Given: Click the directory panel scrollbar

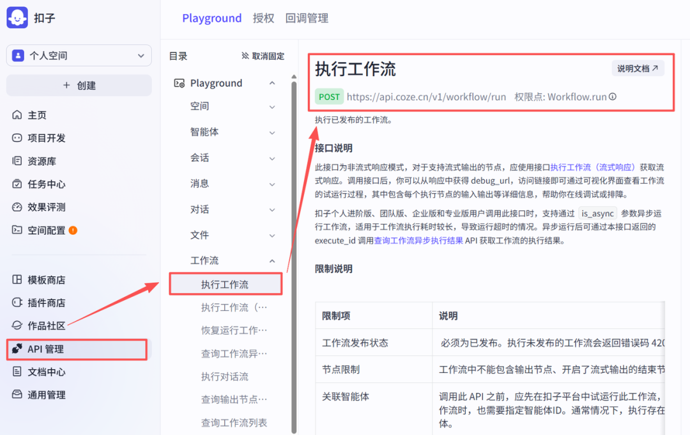Looking at the screenshot, I should pos(294,256).
